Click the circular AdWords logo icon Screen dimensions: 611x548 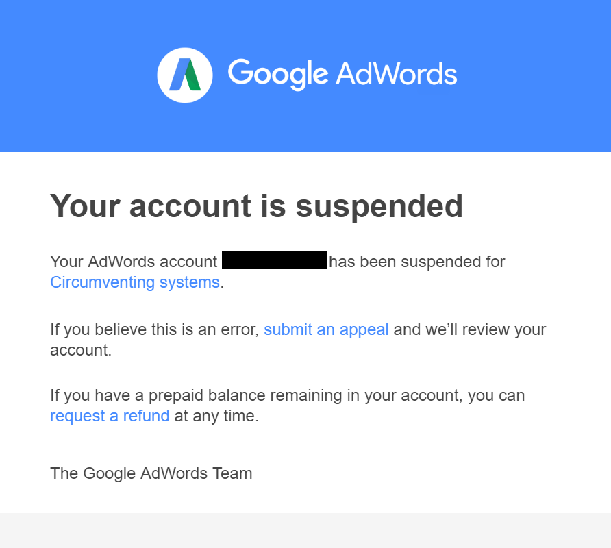click(185, 75)
